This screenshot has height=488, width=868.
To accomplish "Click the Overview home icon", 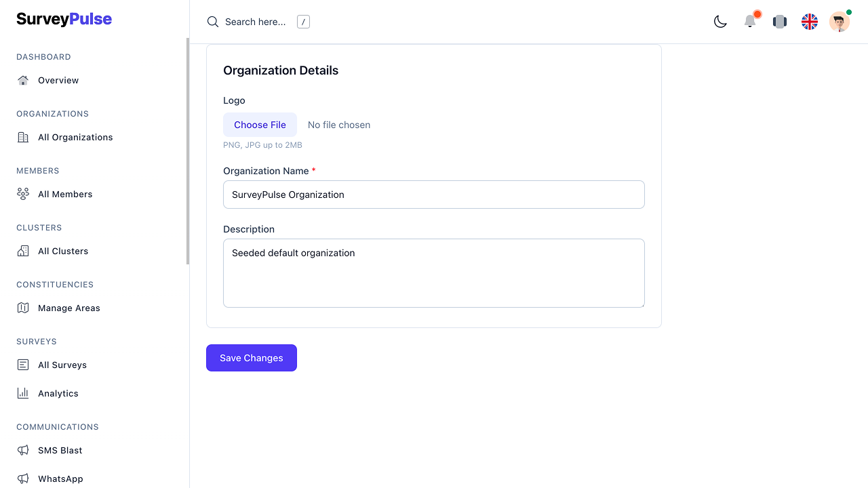I will [x=23, y=80].
